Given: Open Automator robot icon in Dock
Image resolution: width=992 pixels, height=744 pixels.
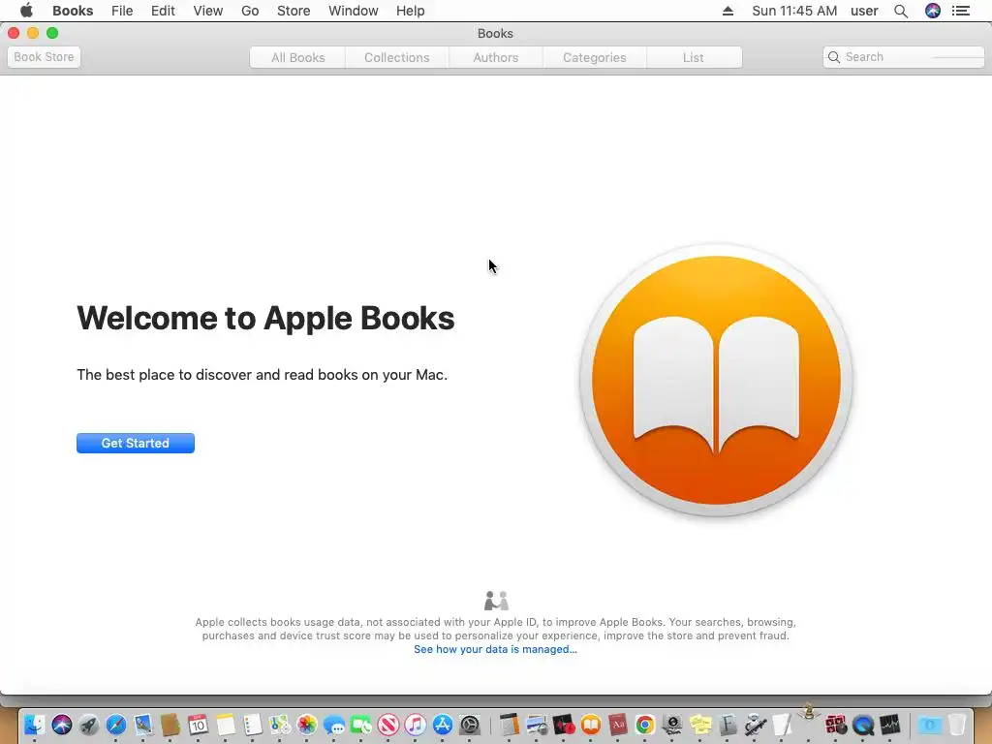Looking at the screenshot, I should coord(755,725).
